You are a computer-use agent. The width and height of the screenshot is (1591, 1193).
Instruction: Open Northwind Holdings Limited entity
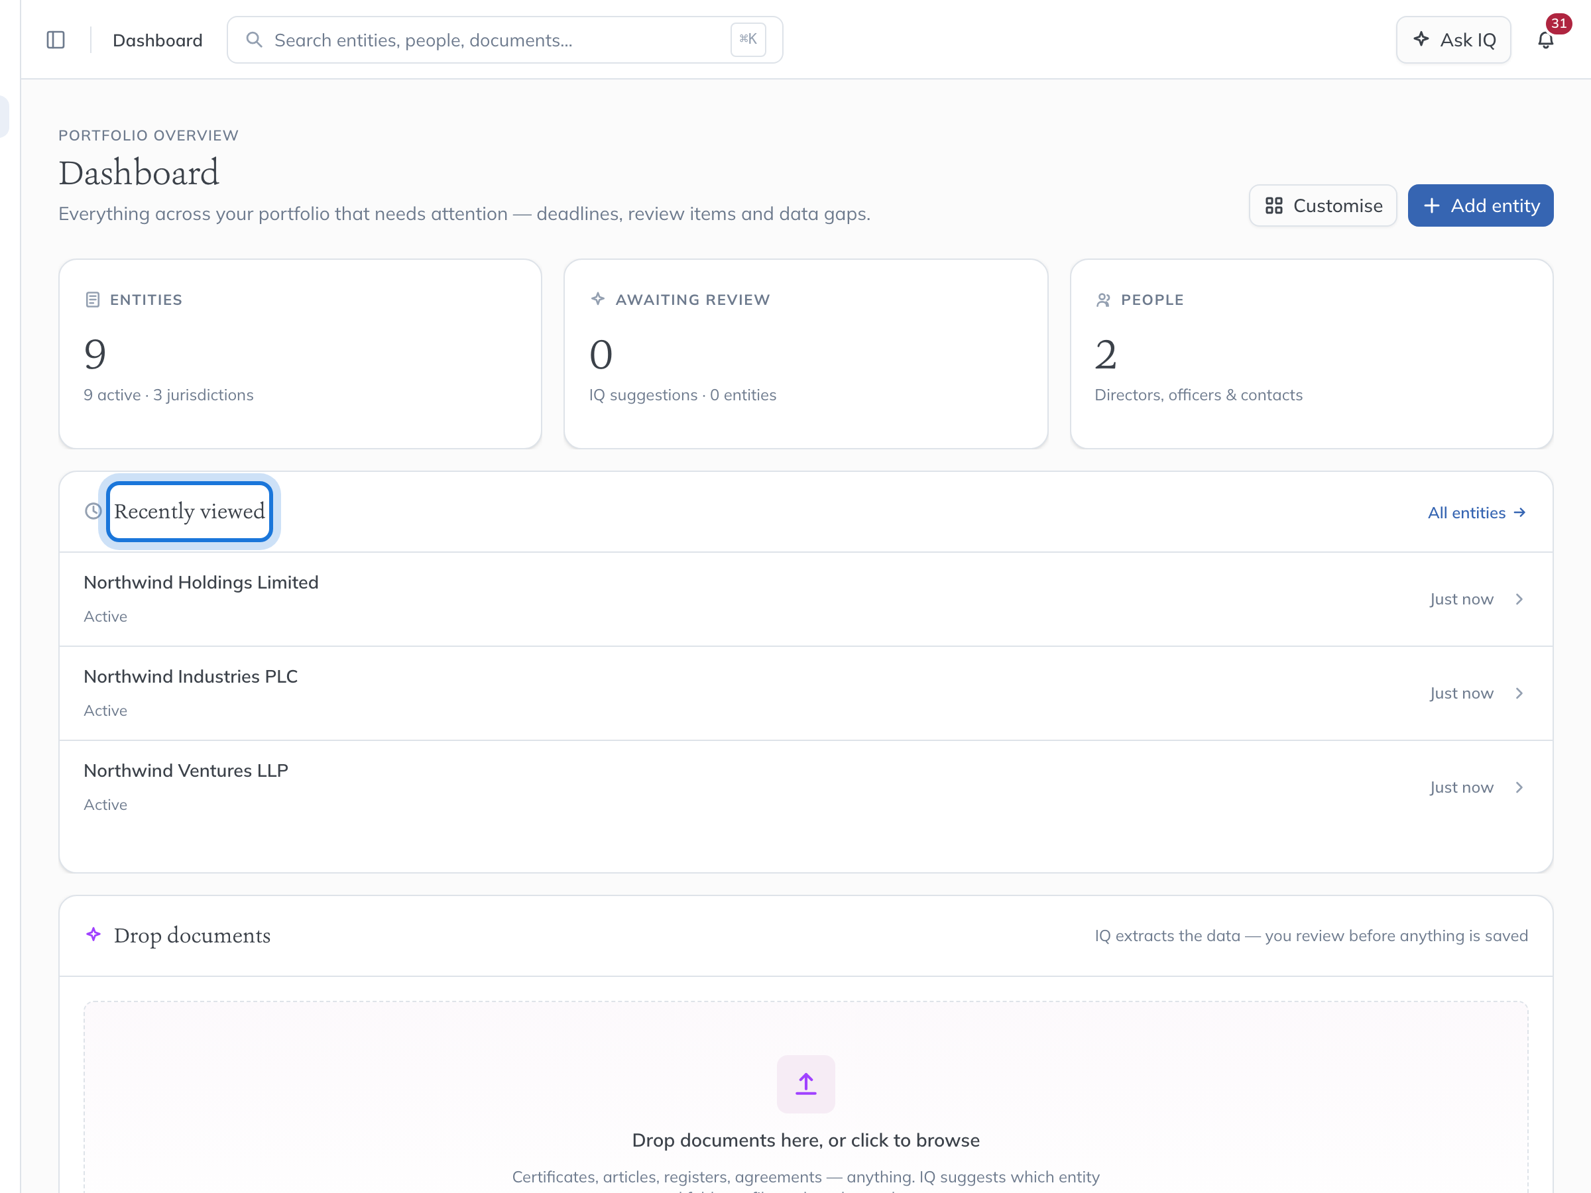tap(805, 599)
